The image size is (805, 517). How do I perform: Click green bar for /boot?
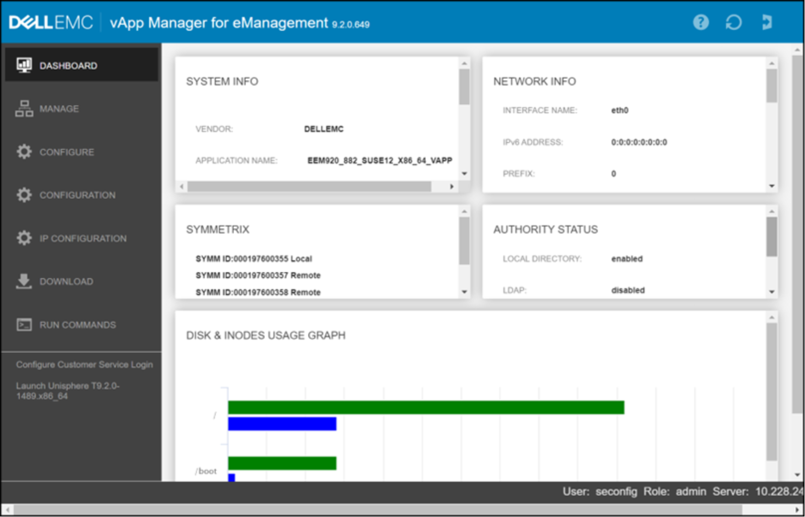click(x=282, y=463)
